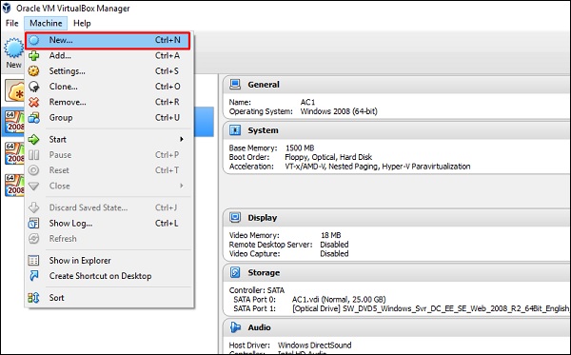
Task: Click the Settings gear icon in menu
Action: click(x=34, y=71)
